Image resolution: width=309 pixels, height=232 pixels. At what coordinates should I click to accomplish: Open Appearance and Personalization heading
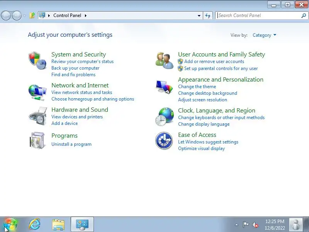click(x=221, y=80)
